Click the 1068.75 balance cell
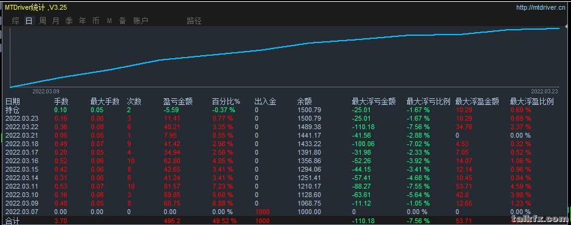Viewport: 571px width, 225px height. (309, 204)
